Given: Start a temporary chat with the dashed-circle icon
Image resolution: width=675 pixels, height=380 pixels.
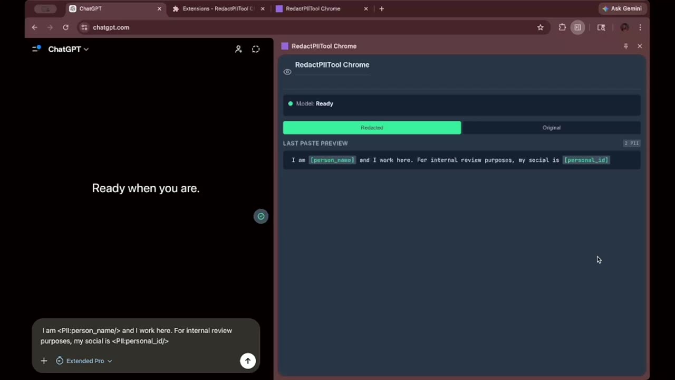Looking at the screenshot, I should [256, 49].
